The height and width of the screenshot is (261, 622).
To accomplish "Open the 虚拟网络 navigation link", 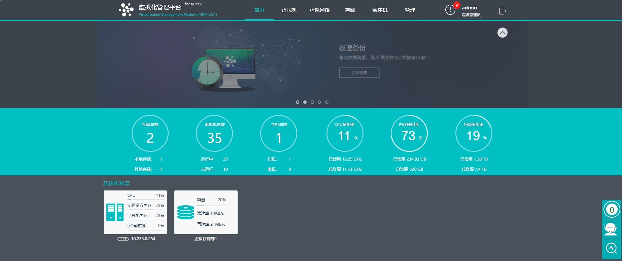I will [x=319, y=10].
